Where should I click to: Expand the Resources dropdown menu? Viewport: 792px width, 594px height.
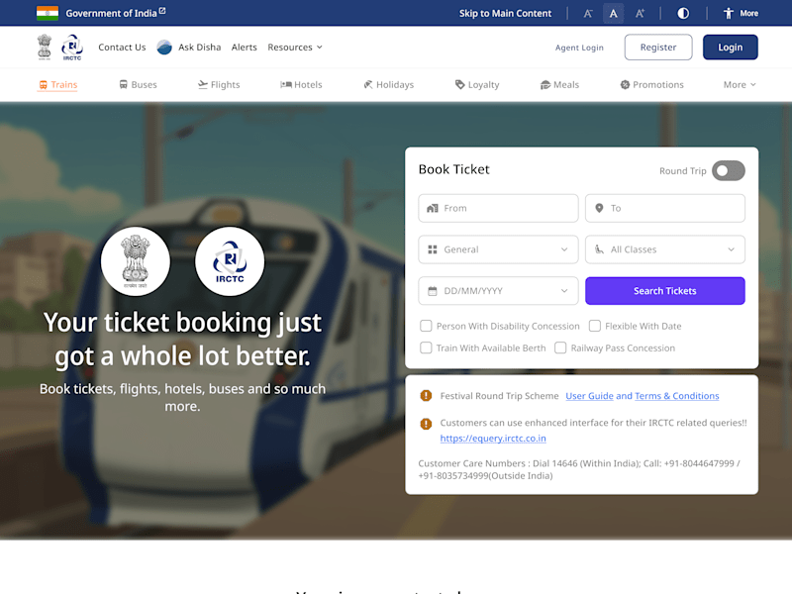[294, 47]
